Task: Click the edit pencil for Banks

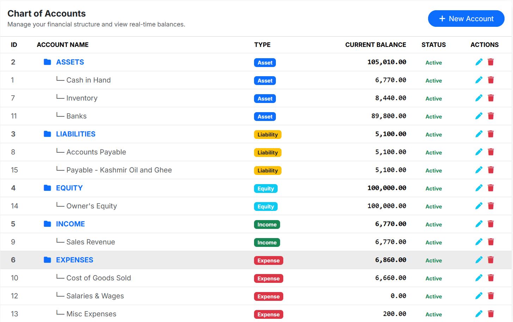Action: coord(479,116)
